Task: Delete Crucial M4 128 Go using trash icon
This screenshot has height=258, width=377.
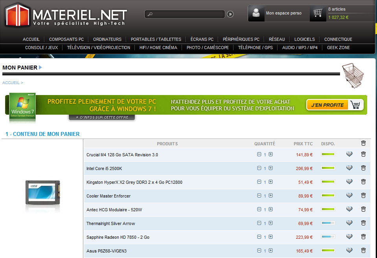Action: coord(363,154)
